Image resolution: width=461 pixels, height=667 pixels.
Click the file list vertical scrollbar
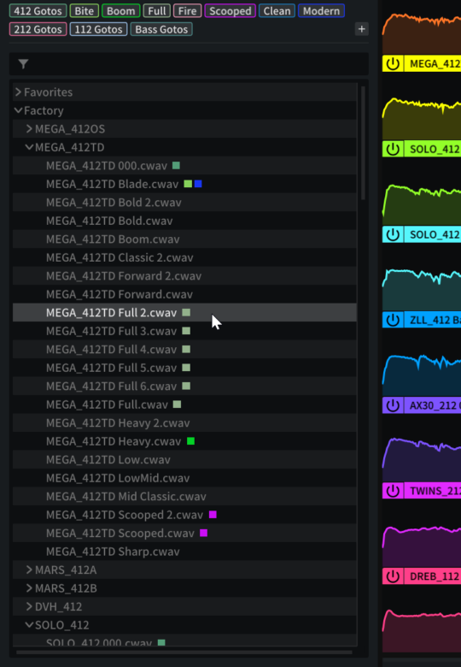click(x=363, y=143)
